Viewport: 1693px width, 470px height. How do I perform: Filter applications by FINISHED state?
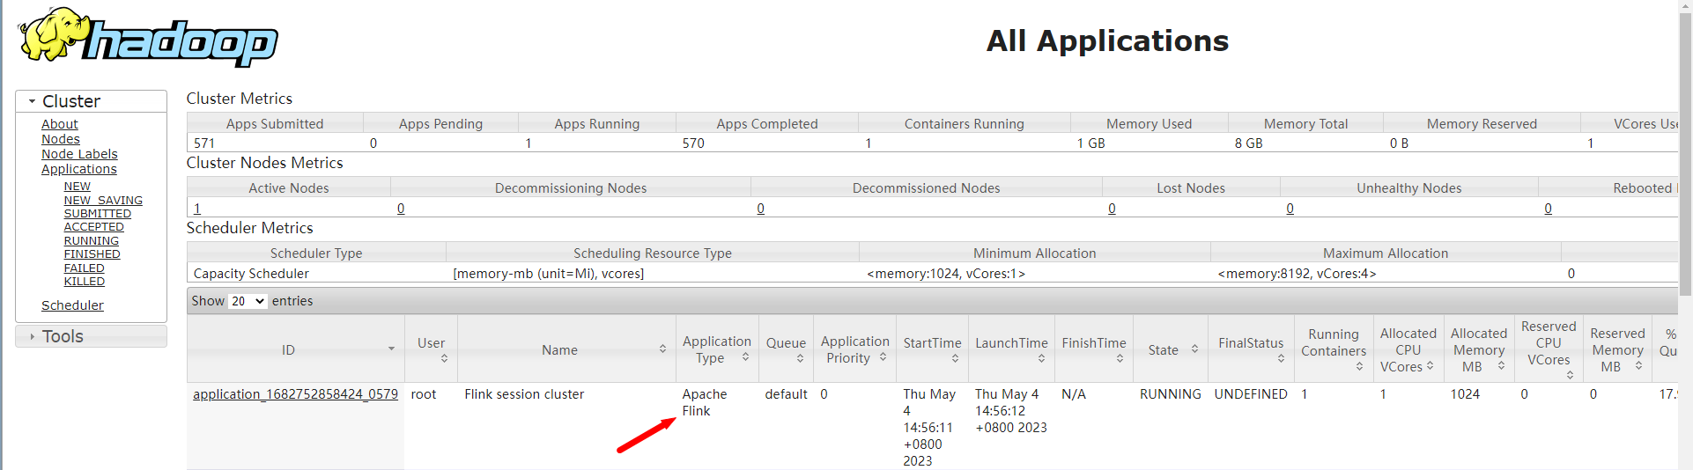tap(92, 254)
